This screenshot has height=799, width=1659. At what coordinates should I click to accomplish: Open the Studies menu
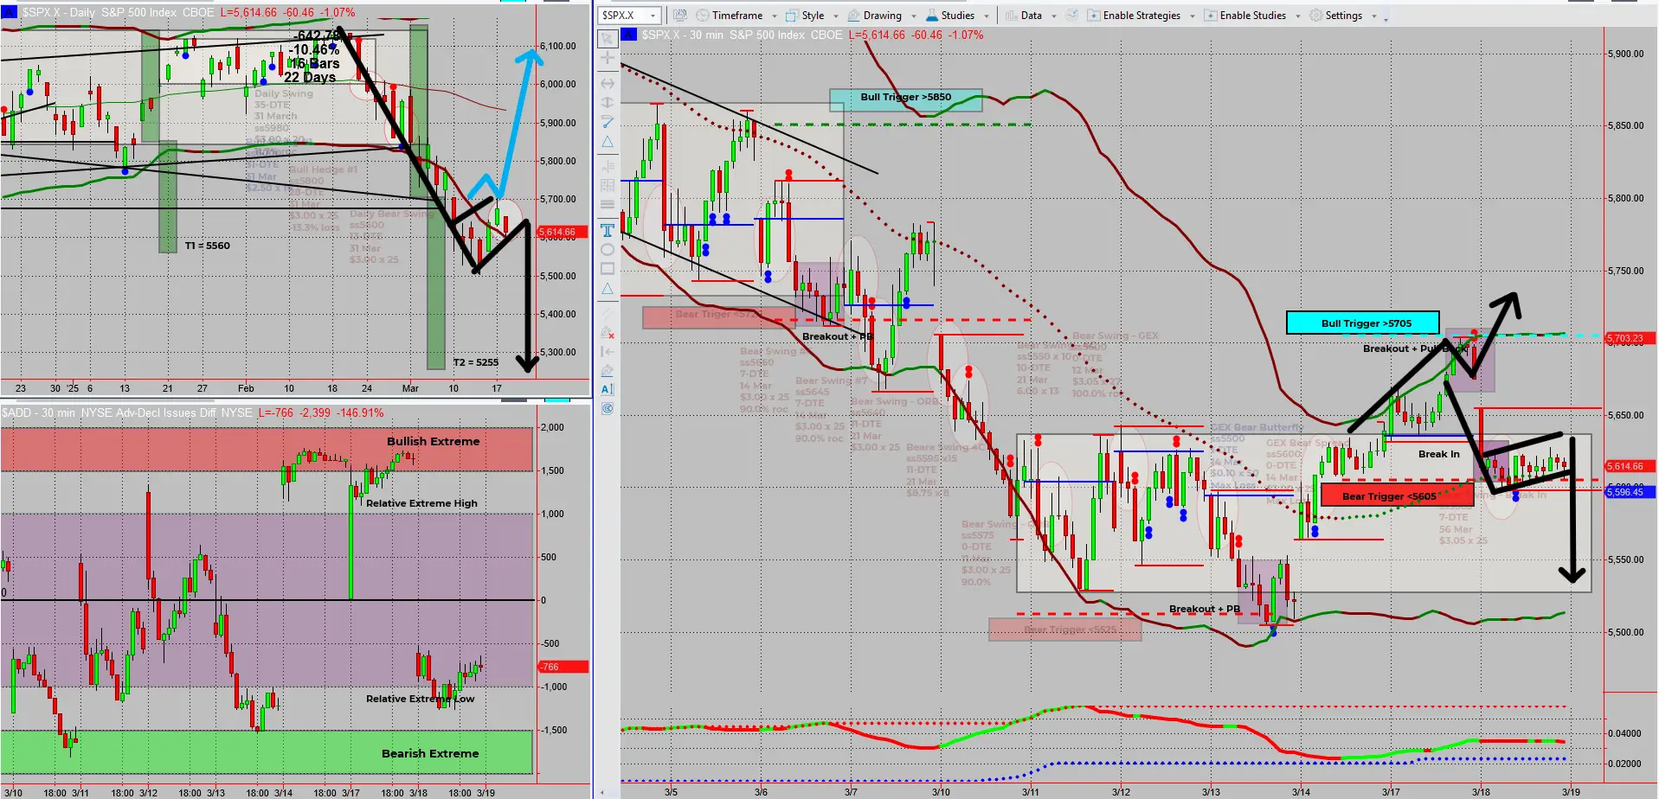957,16
